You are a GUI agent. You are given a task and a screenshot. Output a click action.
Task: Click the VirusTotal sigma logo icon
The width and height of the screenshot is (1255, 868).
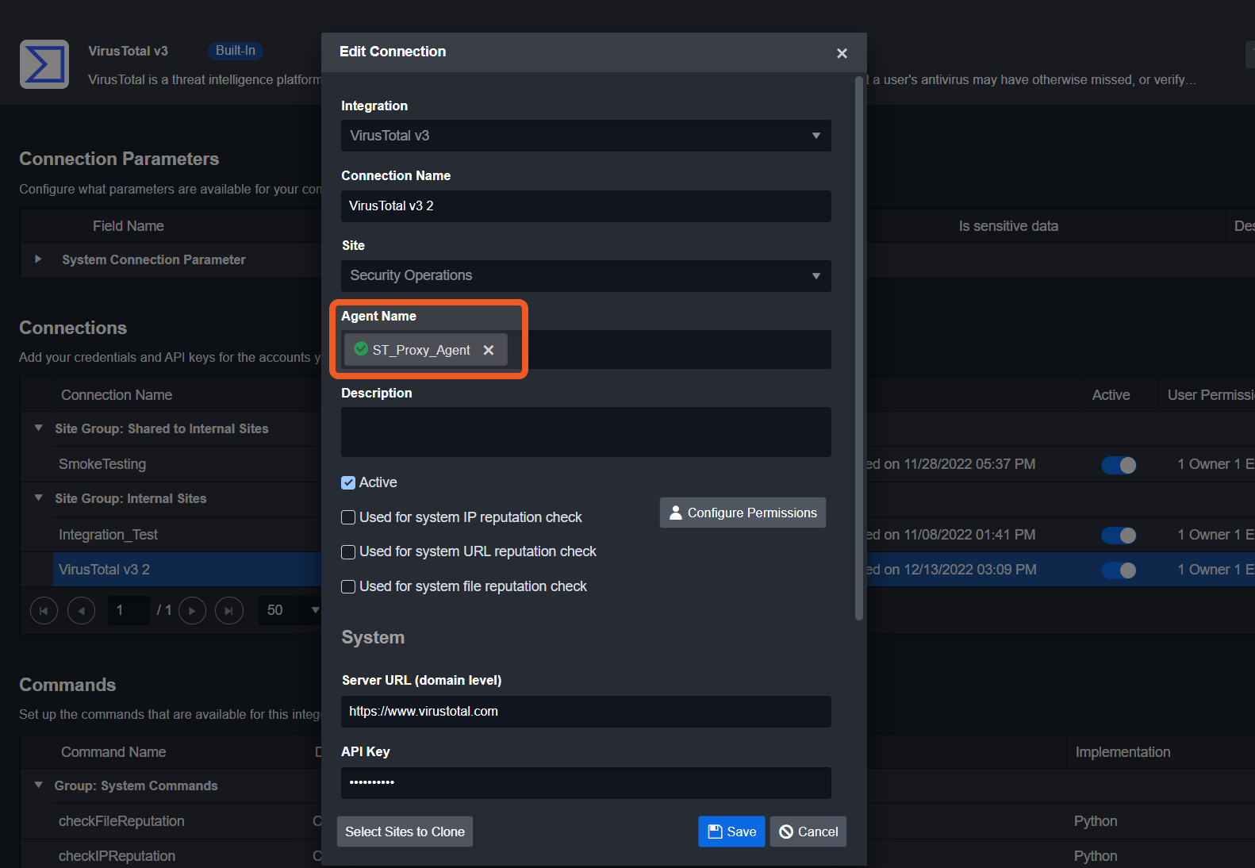pos(44,64)
